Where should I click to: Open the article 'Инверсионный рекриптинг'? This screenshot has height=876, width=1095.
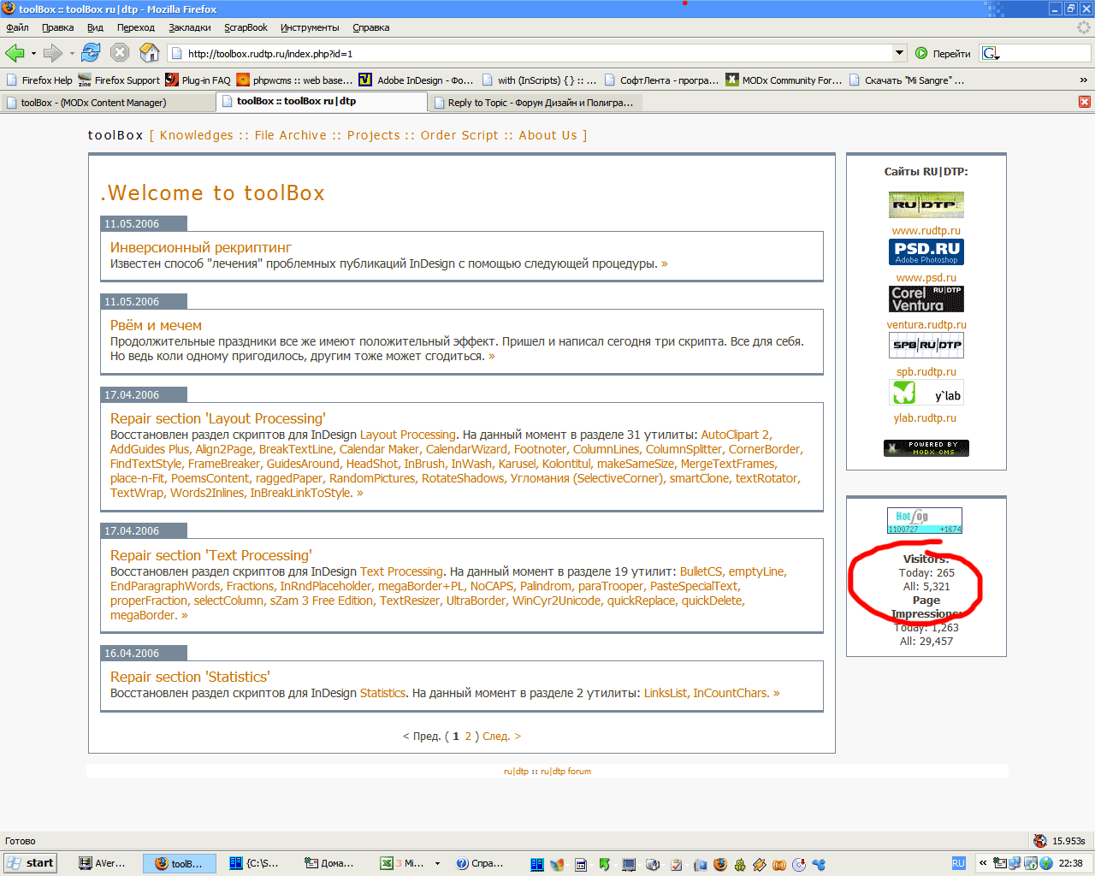tap(201, 247)
